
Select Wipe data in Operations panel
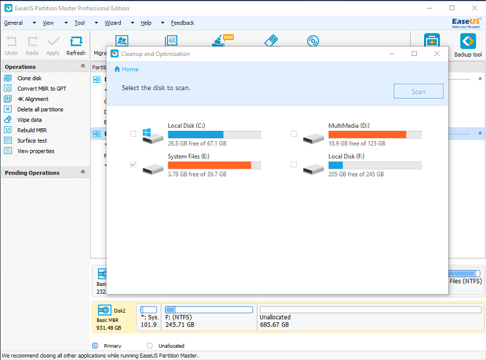pyautogui.click(x=29, y=120)
